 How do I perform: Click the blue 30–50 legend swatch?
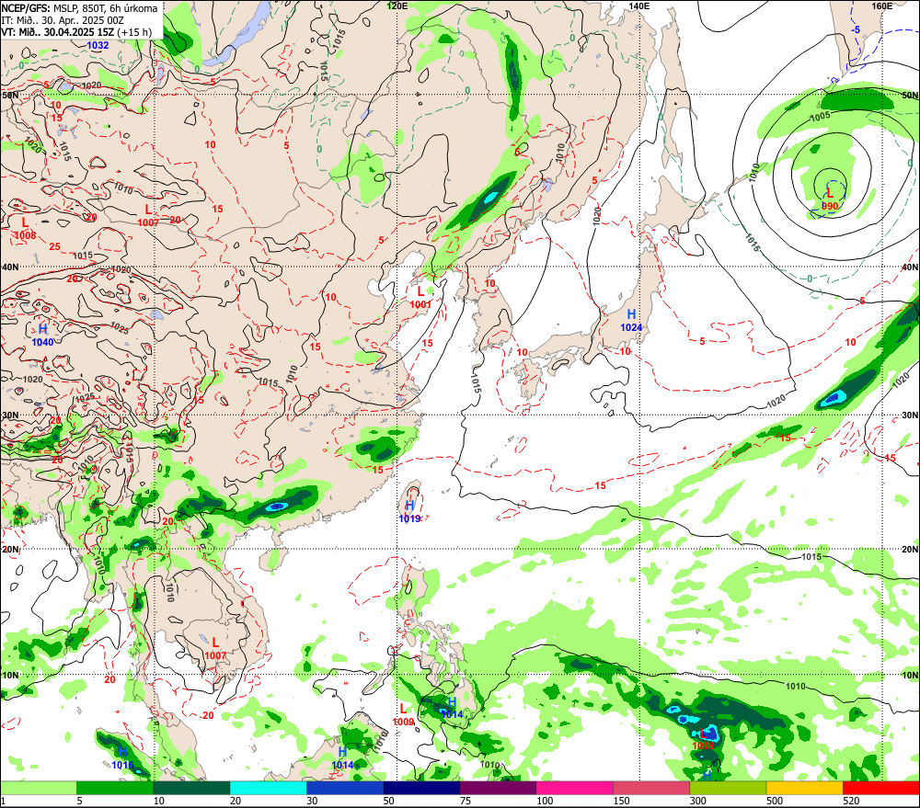[344, 788]
